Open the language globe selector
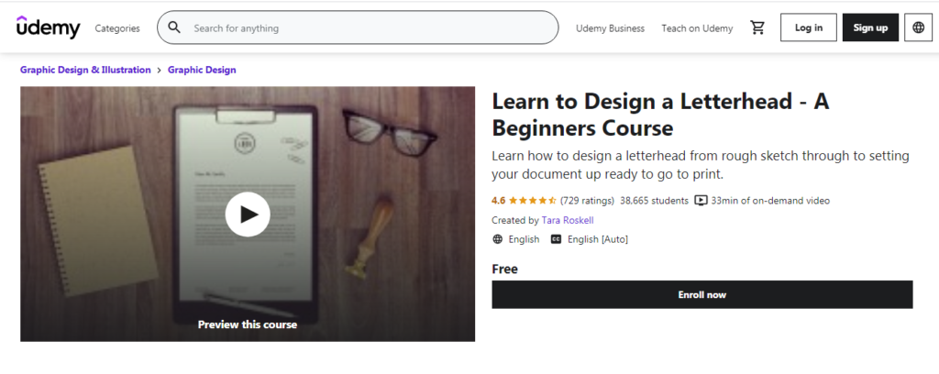Screen dimensions: 939x374 pos(918,27)
